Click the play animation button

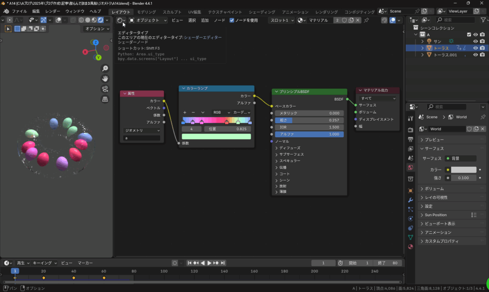tap(209, 263)
